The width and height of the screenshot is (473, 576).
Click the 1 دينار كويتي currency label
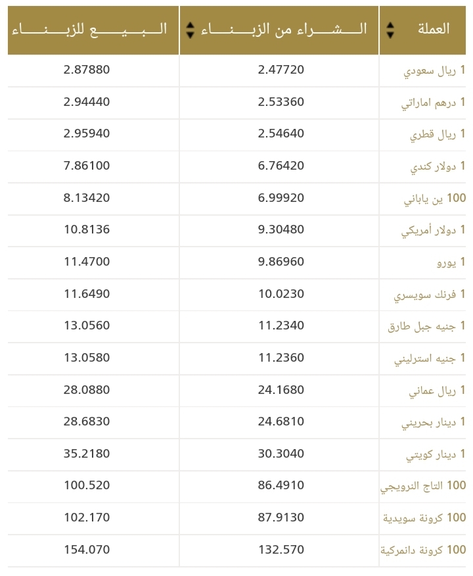pyautogui.click(x=436, y=454)
